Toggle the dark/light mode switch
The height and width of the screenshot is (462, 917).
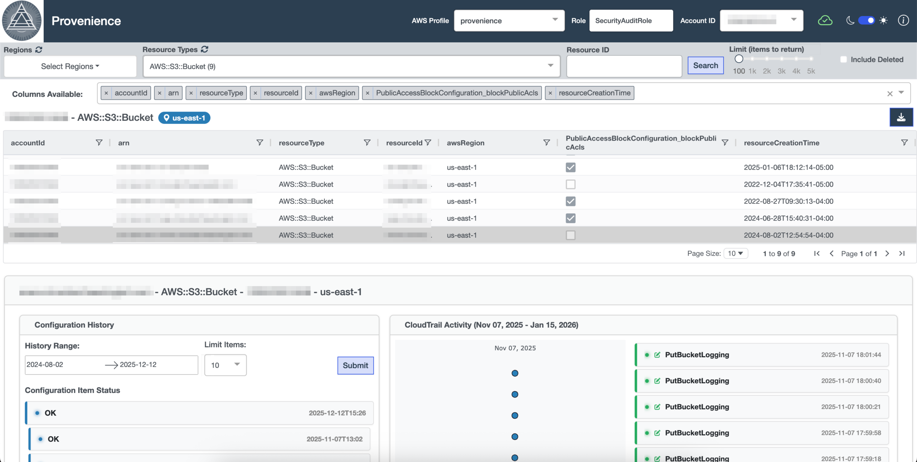click(866, 21)
